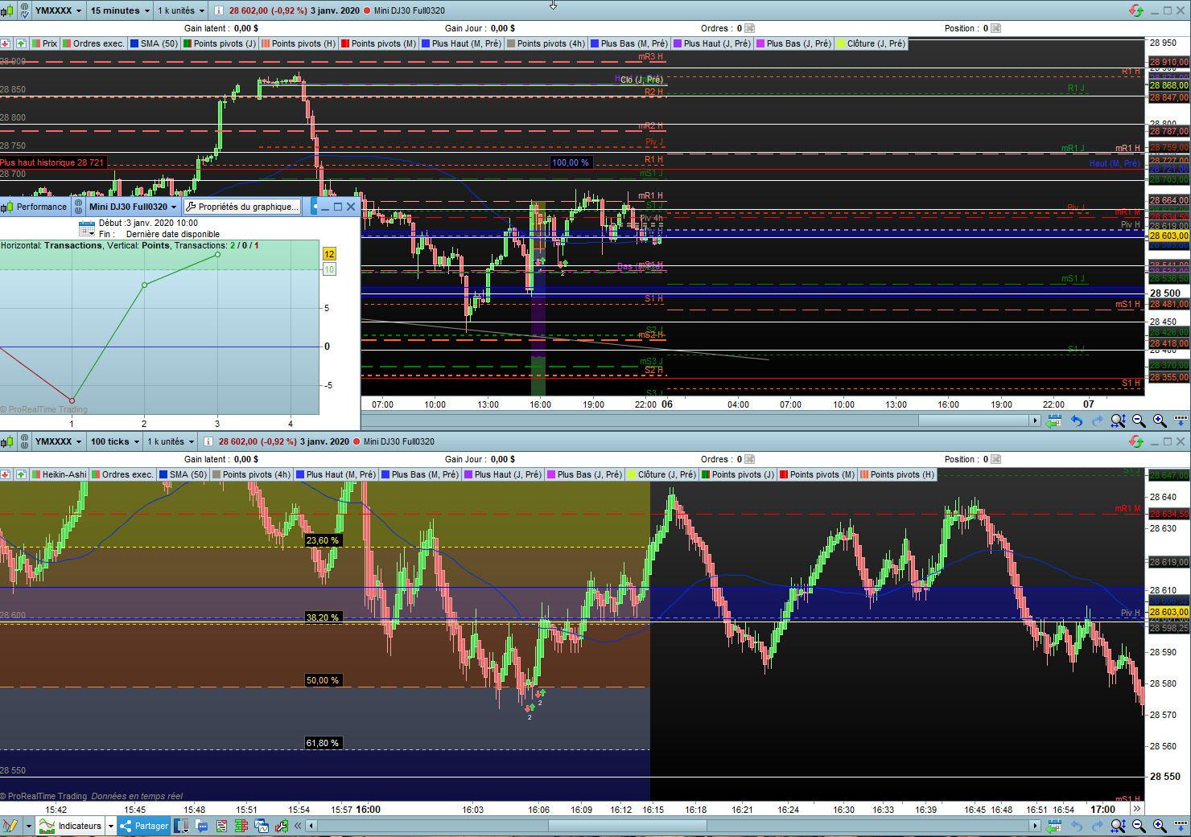Click top chart's red-green sync arrows icon
Image resolution: width=1191 pixels, height=837 pixels.
point(1136,10)
